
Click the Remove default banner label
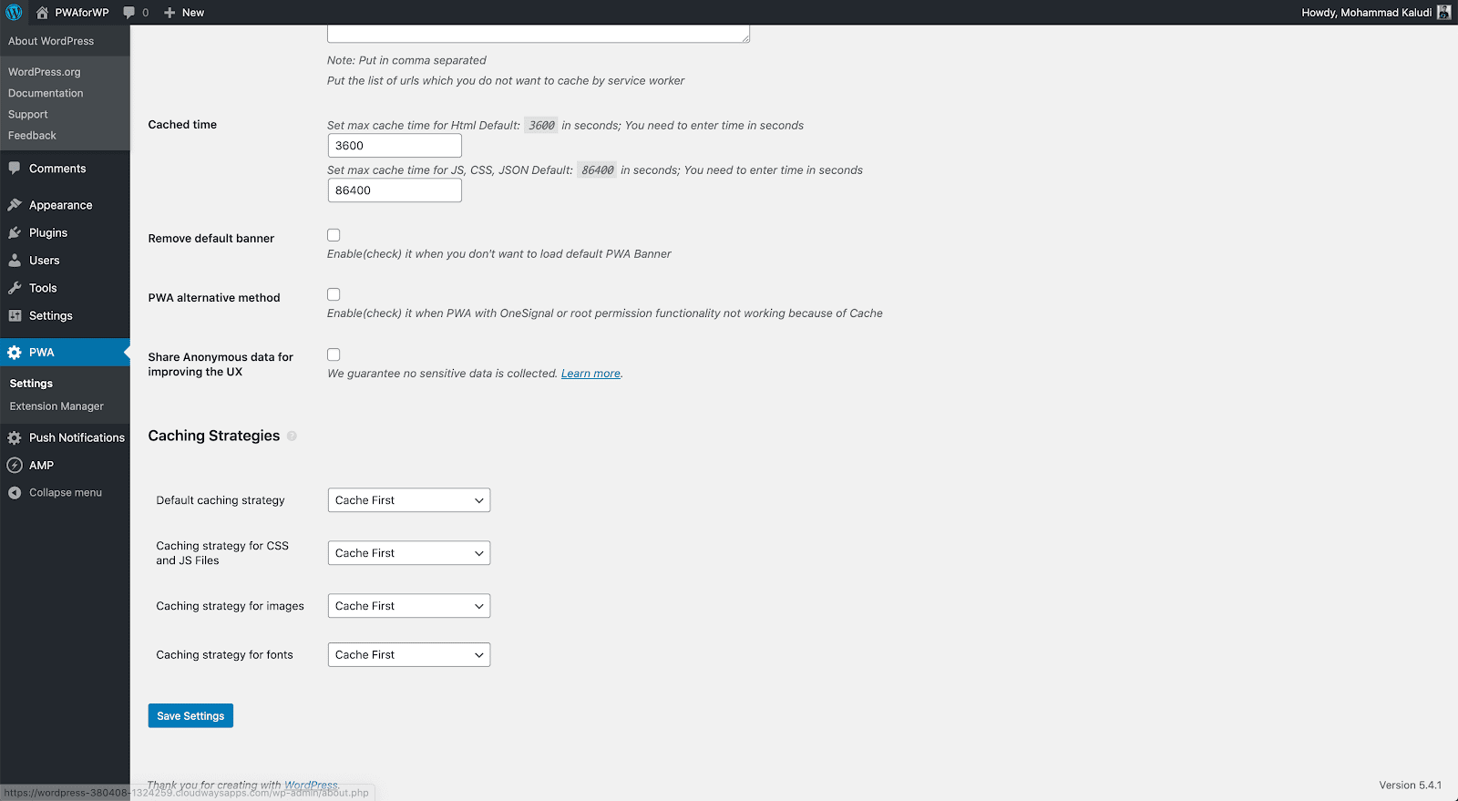[x=211, y=239]
